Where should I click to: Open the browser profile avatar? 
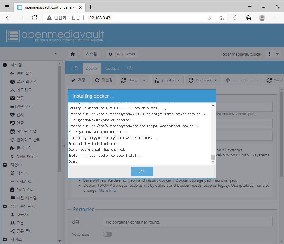(262, 18)
